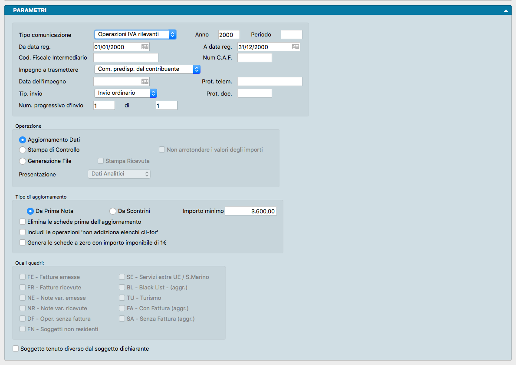Open calendar picker for Da data reg.

(x=145, y=47)
